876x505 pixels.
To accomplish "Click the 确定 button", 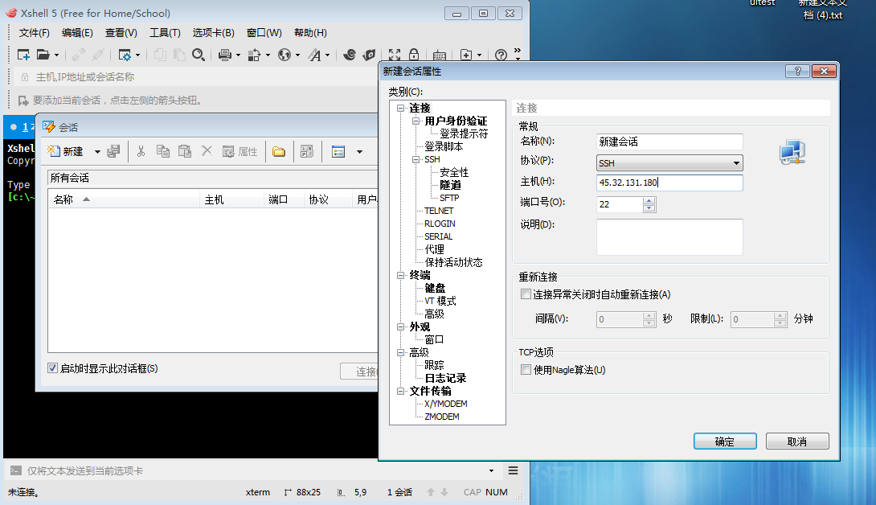I will tap(725, 441).
